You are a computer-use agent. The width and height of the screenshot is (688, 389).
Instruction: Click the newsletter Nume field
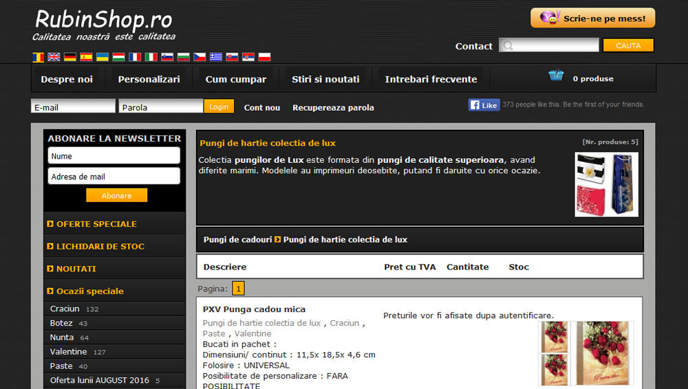(114, 156)
